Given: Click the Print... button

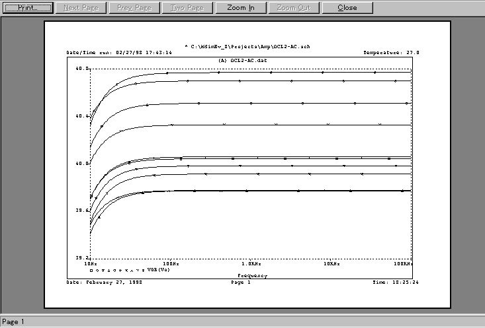Looking at the screenshot, I should (26, 8).
